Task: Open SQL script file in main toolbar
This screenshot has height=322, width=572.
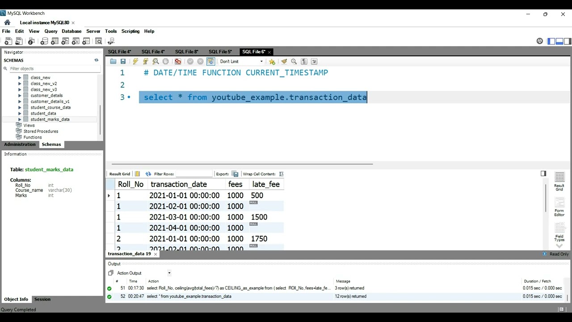Action: pyautogui.click(x=19, y=41)
